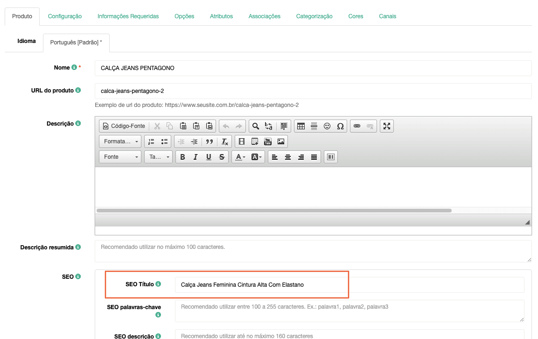Insert a link with the chain icon

(x=357, y=126)
